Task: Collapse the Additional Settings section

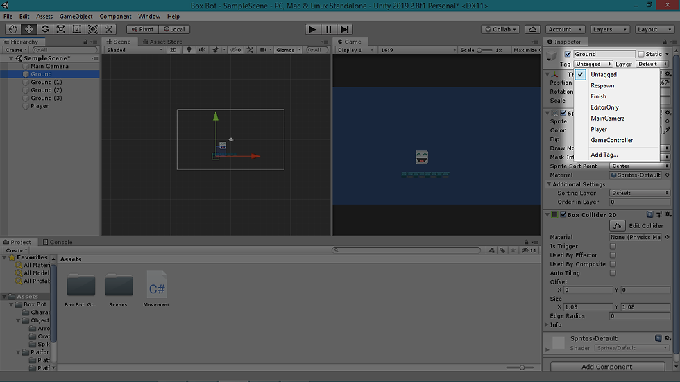Action: coord(549,184)
